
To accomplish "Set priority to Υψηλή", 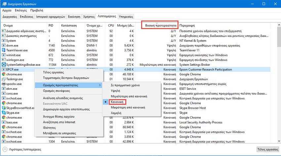I will pos(115,91).
